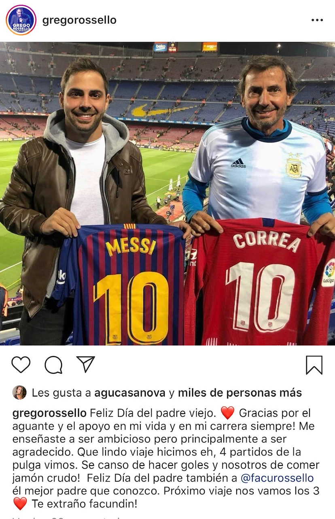335x519 pixels.
Task: Open comments with the speech bubble icon
Action: point(53,365)
